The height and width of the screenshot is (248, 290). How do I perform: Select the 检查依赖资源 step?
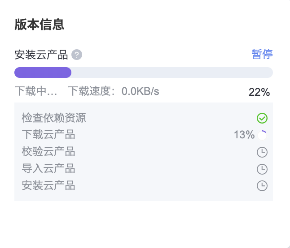(x=54, y=118)
